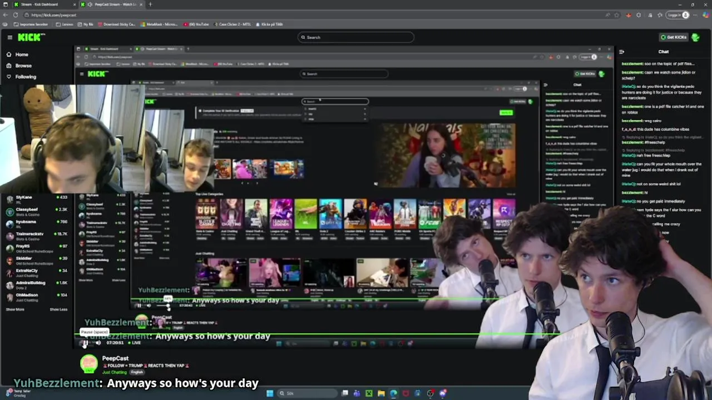Viewport: 712px width, 400px height.
Task: Open the Kick hamburger sidebar menu
Action: (x=10, y=37)
